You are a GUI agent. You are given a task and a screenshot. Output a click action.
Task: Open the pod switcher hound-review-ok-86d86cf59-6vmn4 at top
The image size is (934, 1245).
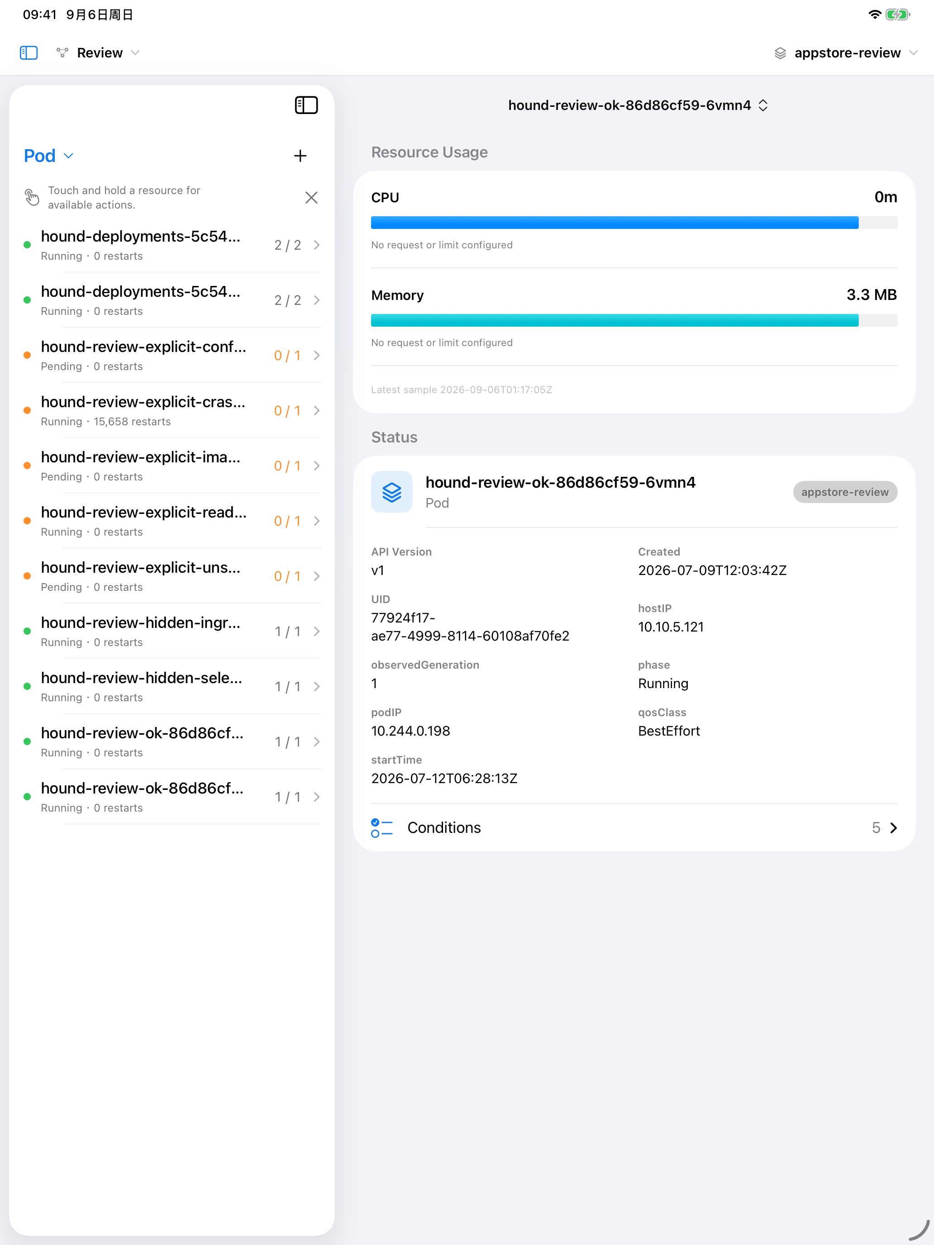click(x=638, y=105)
